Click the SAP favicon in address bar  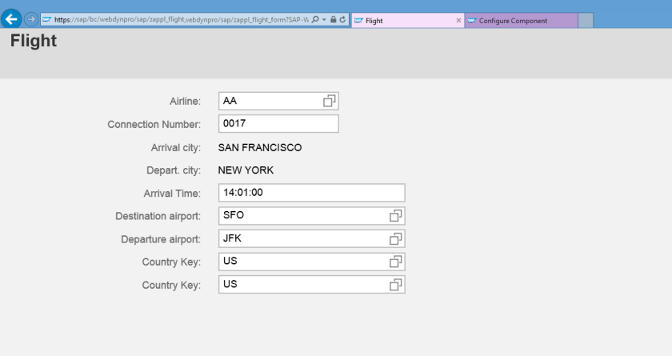[x=46, y=20]
